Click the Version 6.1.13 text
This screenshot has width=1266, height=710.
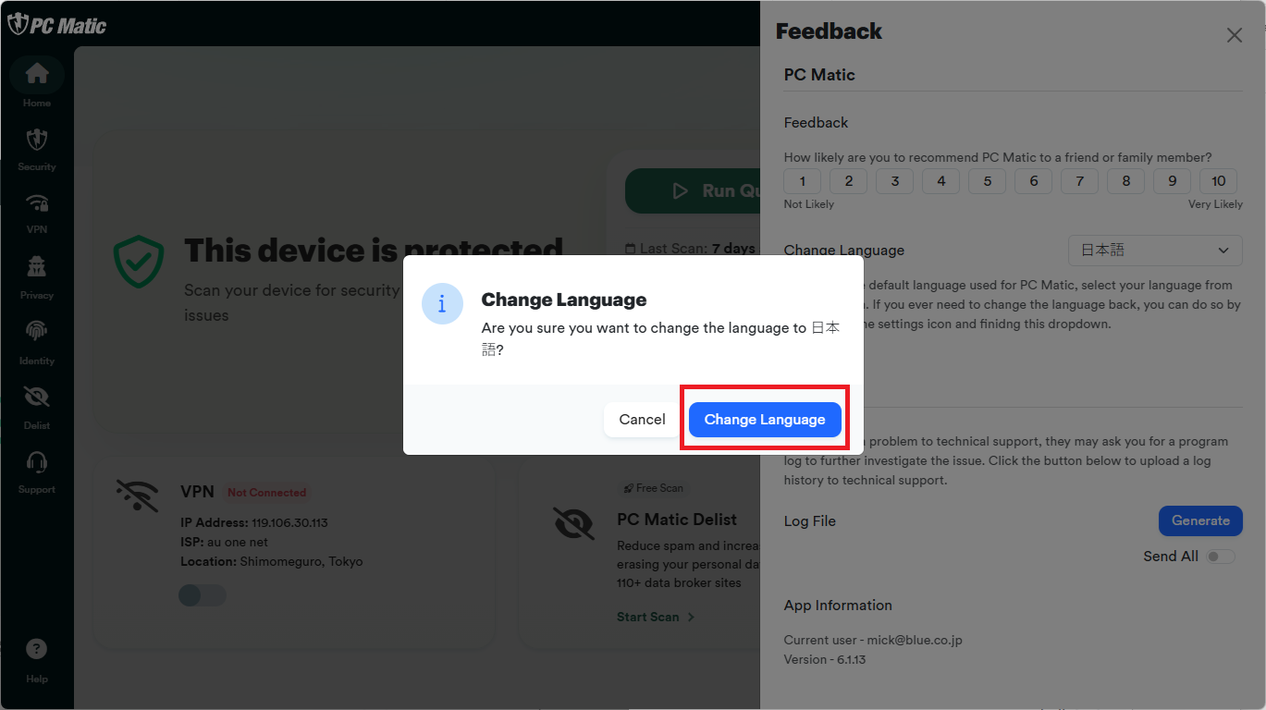tap(825, 659)
